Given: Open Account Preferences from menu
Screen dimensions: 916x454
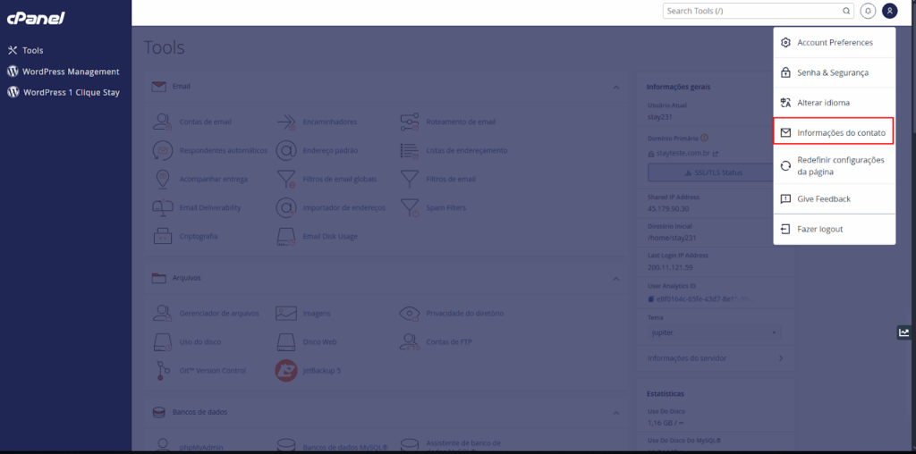Looking at the screenshot, I should click(834, 42).
